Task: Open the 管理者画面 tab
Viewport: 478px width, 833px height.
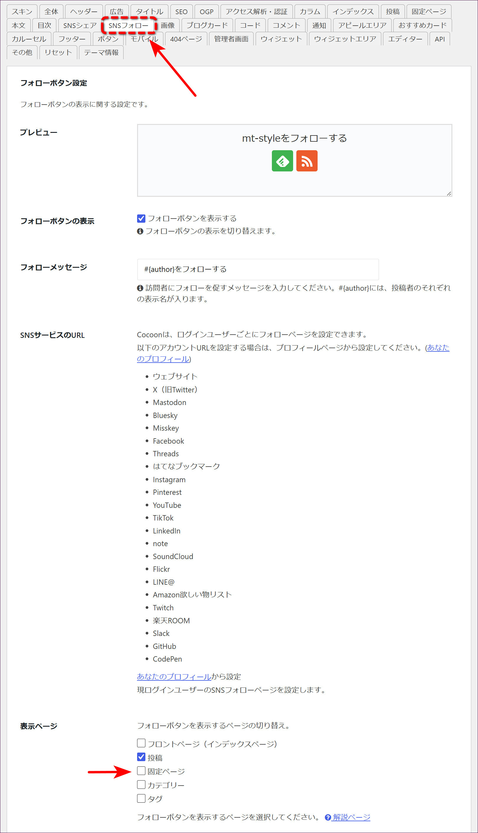Action: click(231, 39)
